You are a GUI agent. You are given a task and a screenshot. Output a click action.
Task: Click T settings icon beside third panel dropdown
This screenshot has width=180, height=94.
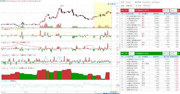(9, 55)
